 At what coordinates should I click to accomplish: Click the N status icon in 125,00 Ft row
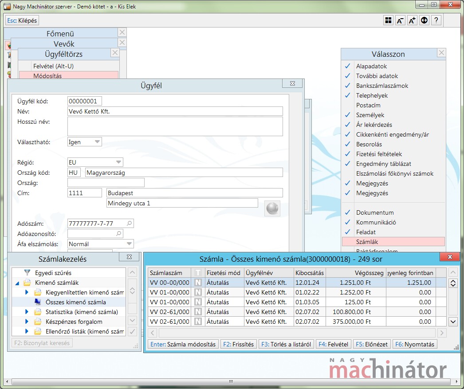click(x=198, y=302)
